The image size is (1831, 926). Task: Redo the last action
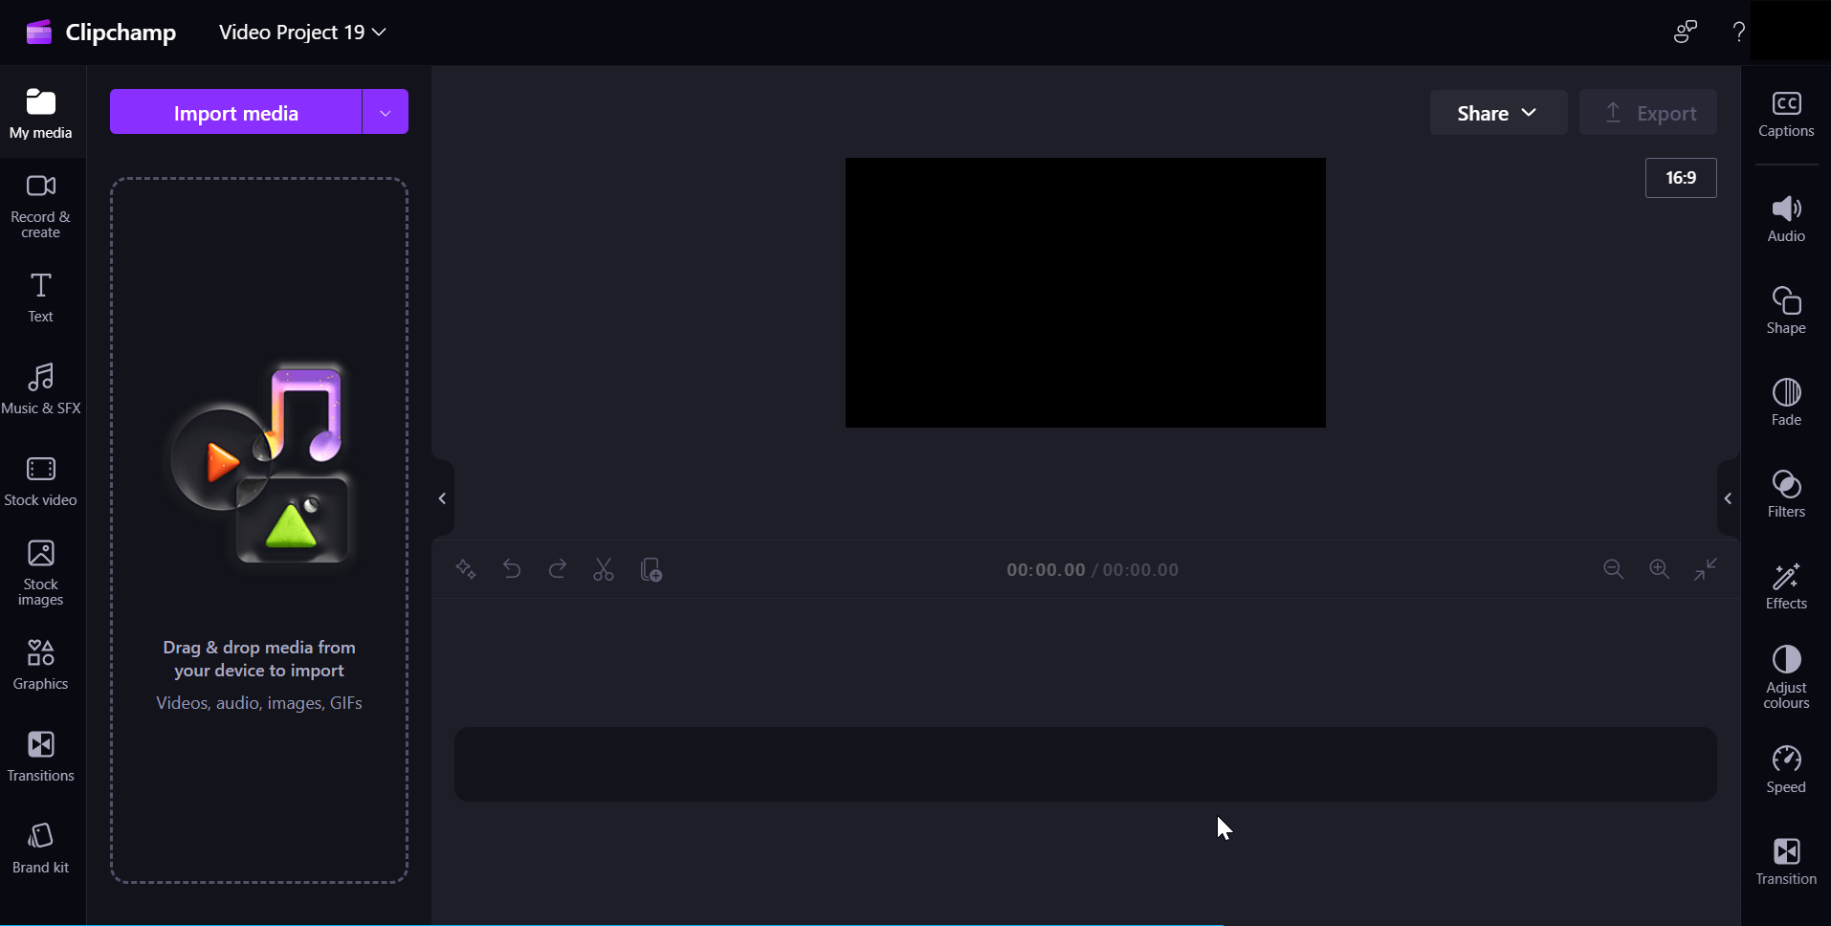tap(558, 570)
